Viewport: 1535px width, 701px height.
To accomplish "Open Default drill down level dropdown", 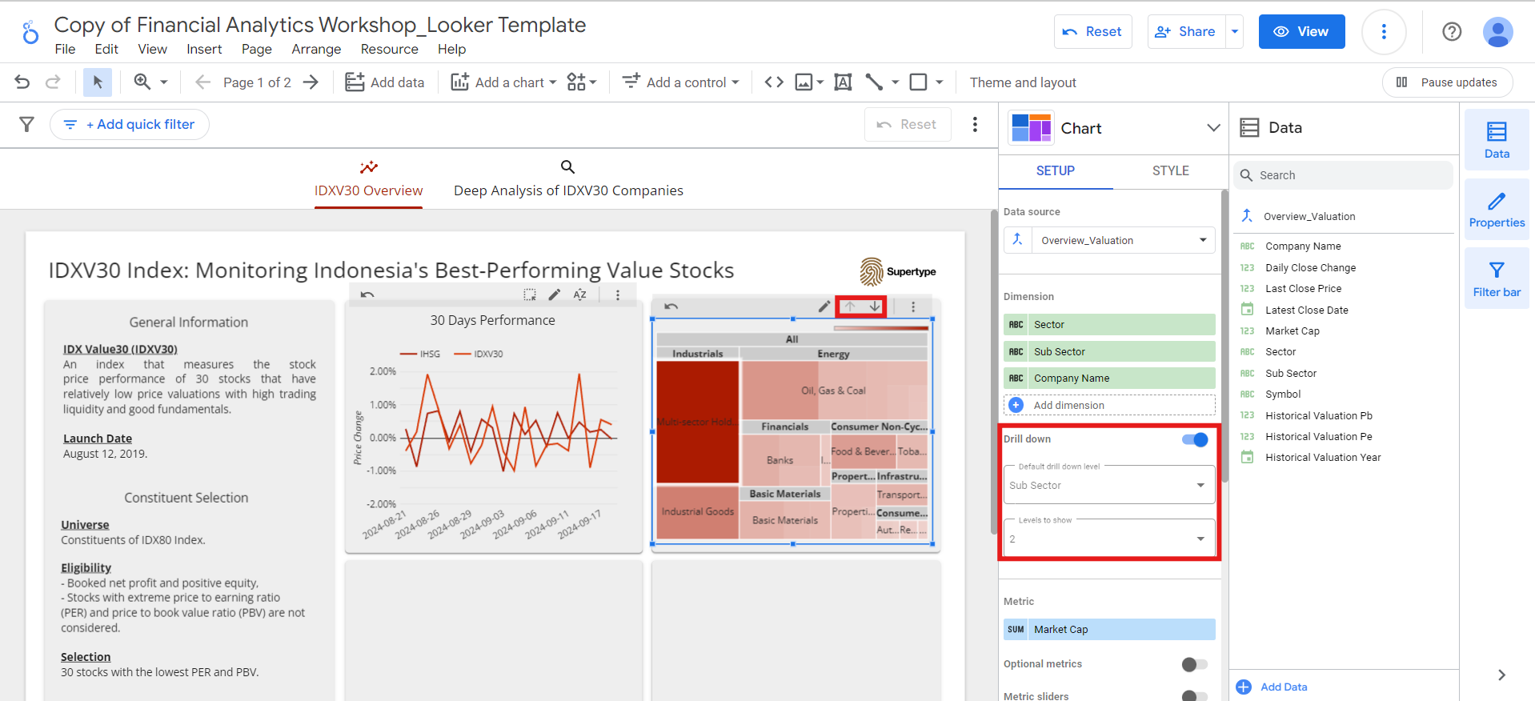I will pos(1109,485).
